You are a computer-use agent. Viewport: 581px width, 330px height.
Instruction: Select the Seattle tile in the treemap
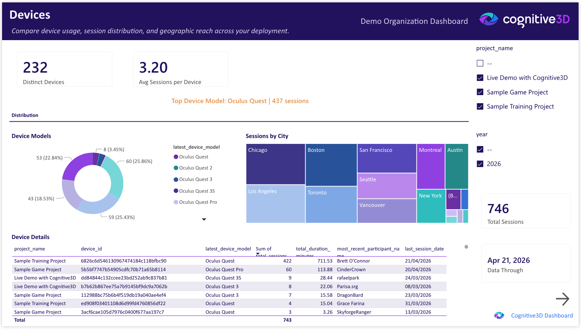click(386, 185)
